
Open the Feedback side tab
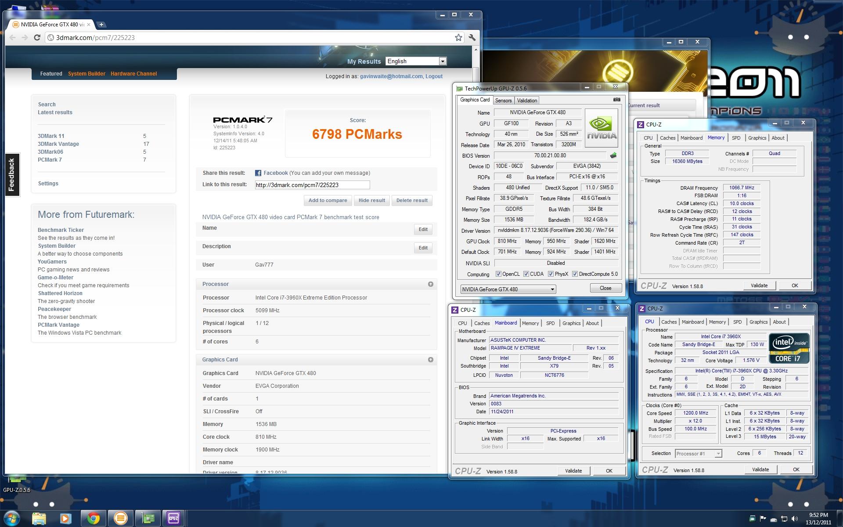coord(12,174)
